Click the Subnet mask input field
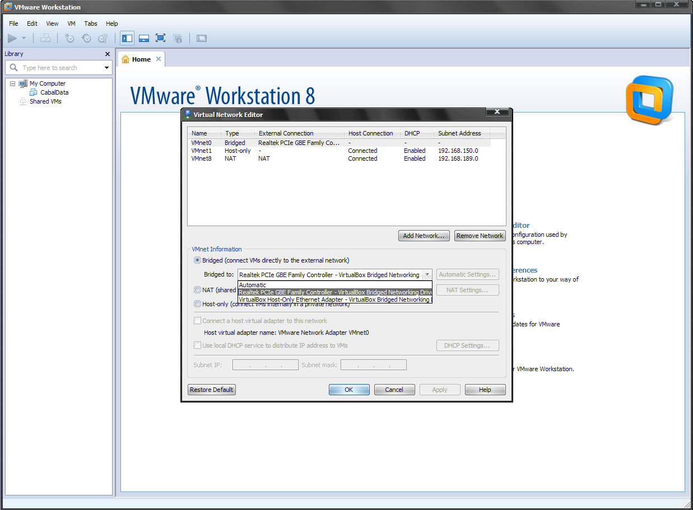693x510 pixels. (x=374, y=365)
